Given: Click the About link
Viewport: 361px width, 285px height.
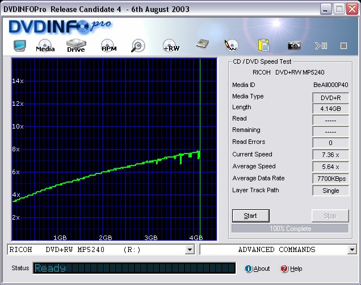Looking at the screenshot, I should click(x=257, y=269).
